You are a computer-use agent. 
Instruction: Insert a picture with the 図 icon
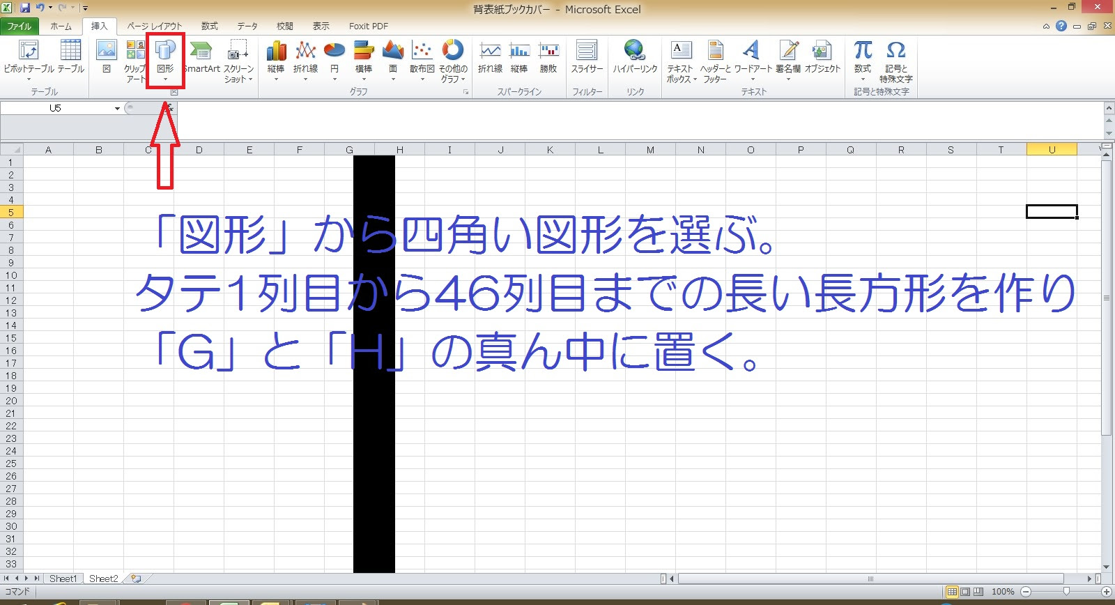pos(106,57)
